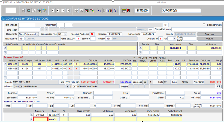The height and width of the screenshot is (122, 224).
Task: Click the Undo arrow toolbar icon
Action: (100, 10)
